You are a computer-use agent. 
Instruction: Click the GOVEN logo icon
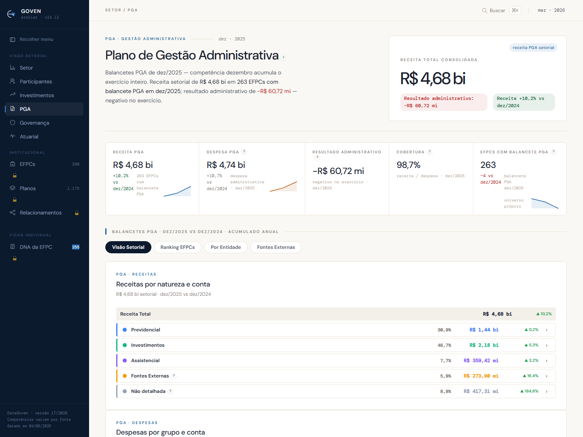point(11,14)
